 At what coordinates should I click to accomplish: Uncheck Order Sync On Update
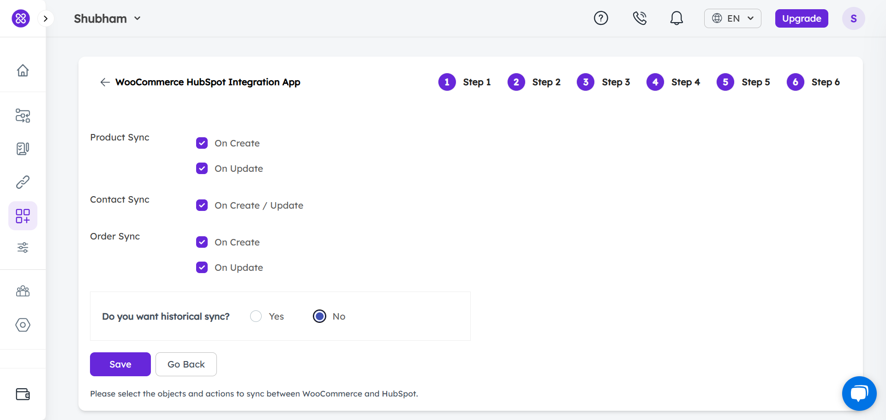(x=202, y=268)
